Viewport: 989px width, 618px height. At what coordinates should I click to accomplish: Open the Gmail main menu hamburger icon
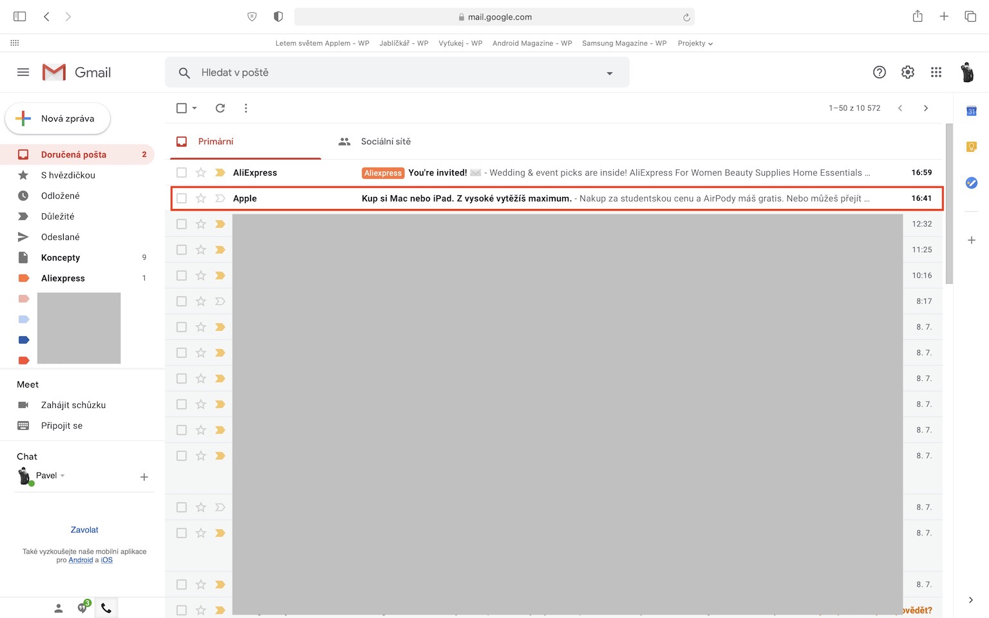[23, 72]
